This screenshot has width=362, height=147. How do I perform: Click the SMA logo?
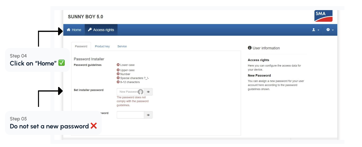coord(323,16)
